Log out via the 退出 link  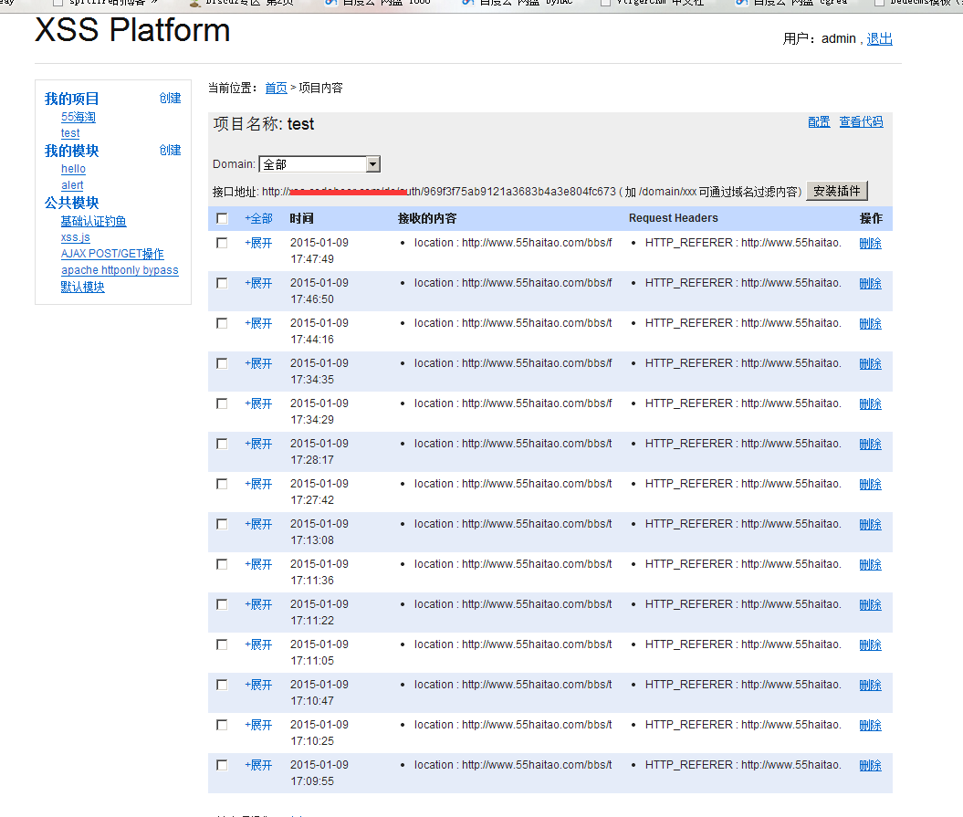[x=879, y=38]
